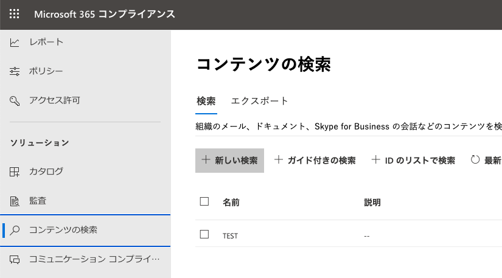Open the TEST search entry
The width and height of the screenshot is (502, 278).
point(230,235)
